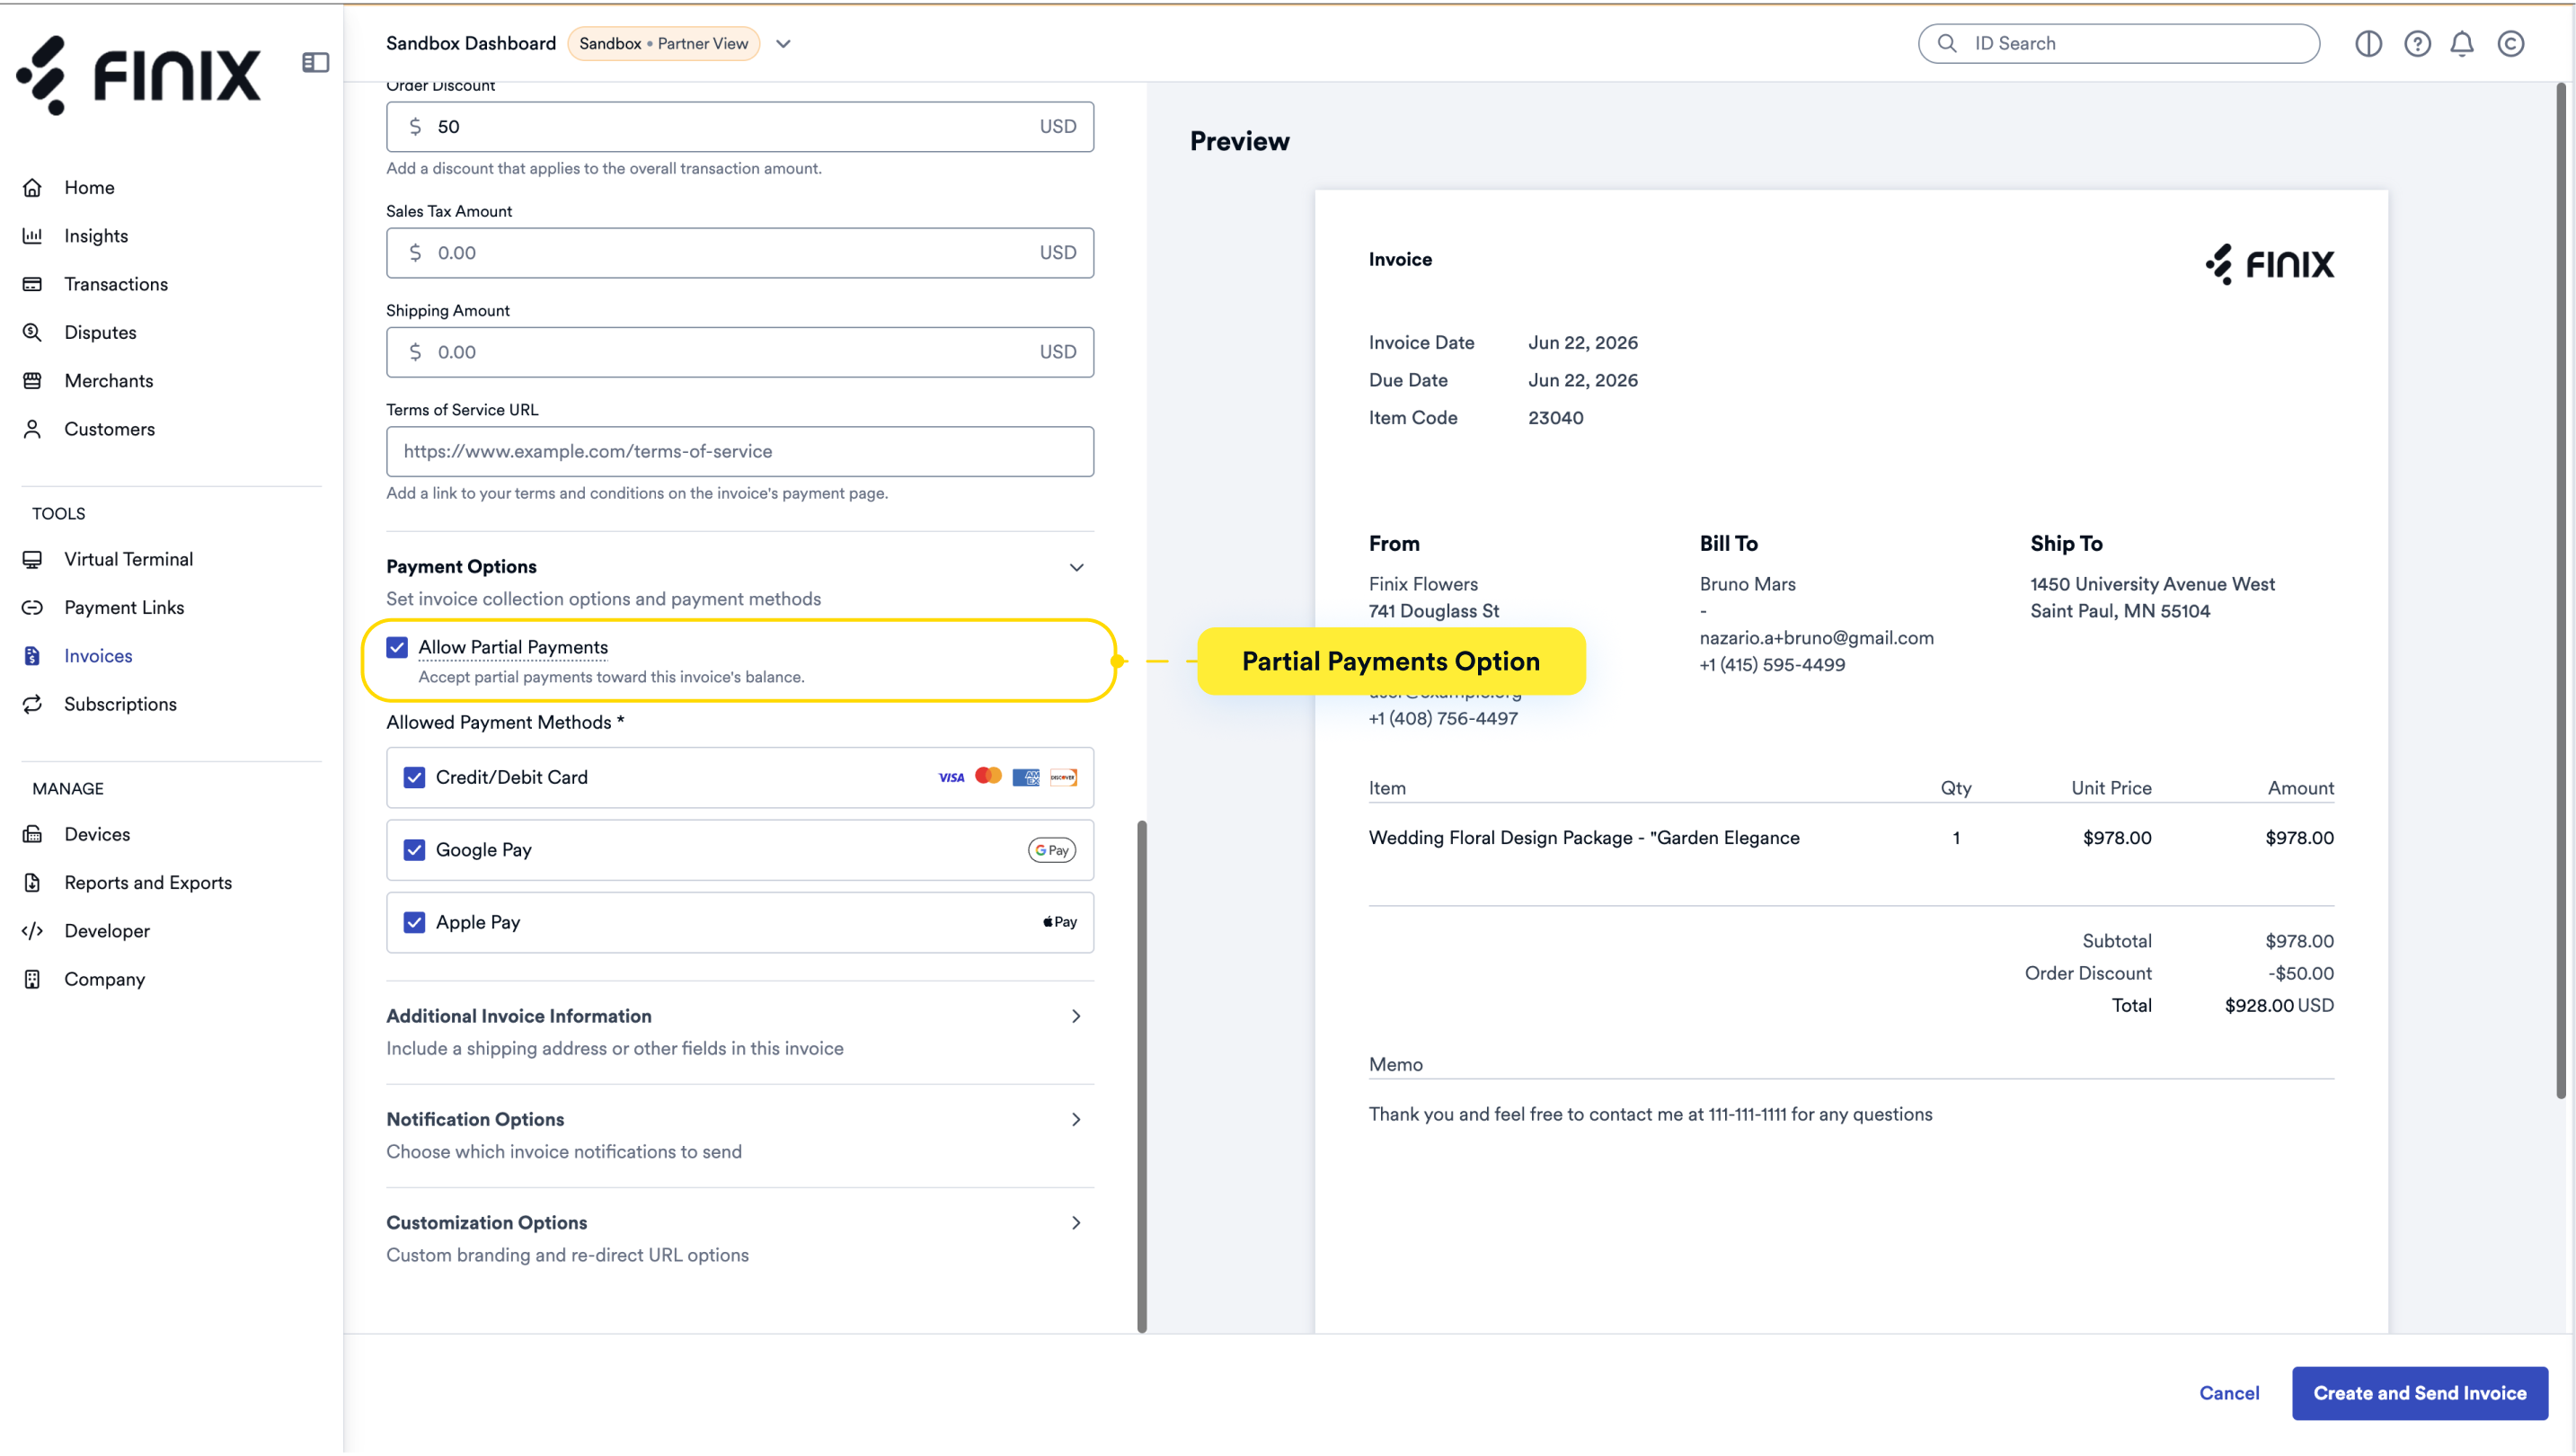Click the Finix logo on invoice preview
Screen dimensions: 2576x1456
(x=2270, y=264)
